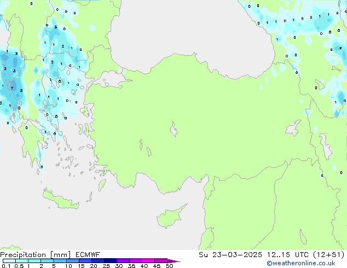
Task: Click the 'Su' weekday text
Action: coord(203,255)
